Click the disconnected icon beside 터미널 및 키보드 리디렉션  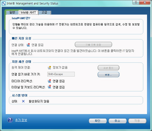(x=49, y=87)
